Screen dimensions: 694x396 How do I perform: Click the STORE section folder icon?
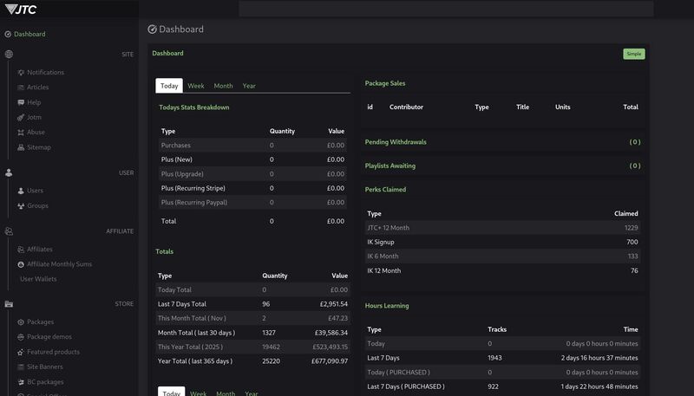pos(9,303)
